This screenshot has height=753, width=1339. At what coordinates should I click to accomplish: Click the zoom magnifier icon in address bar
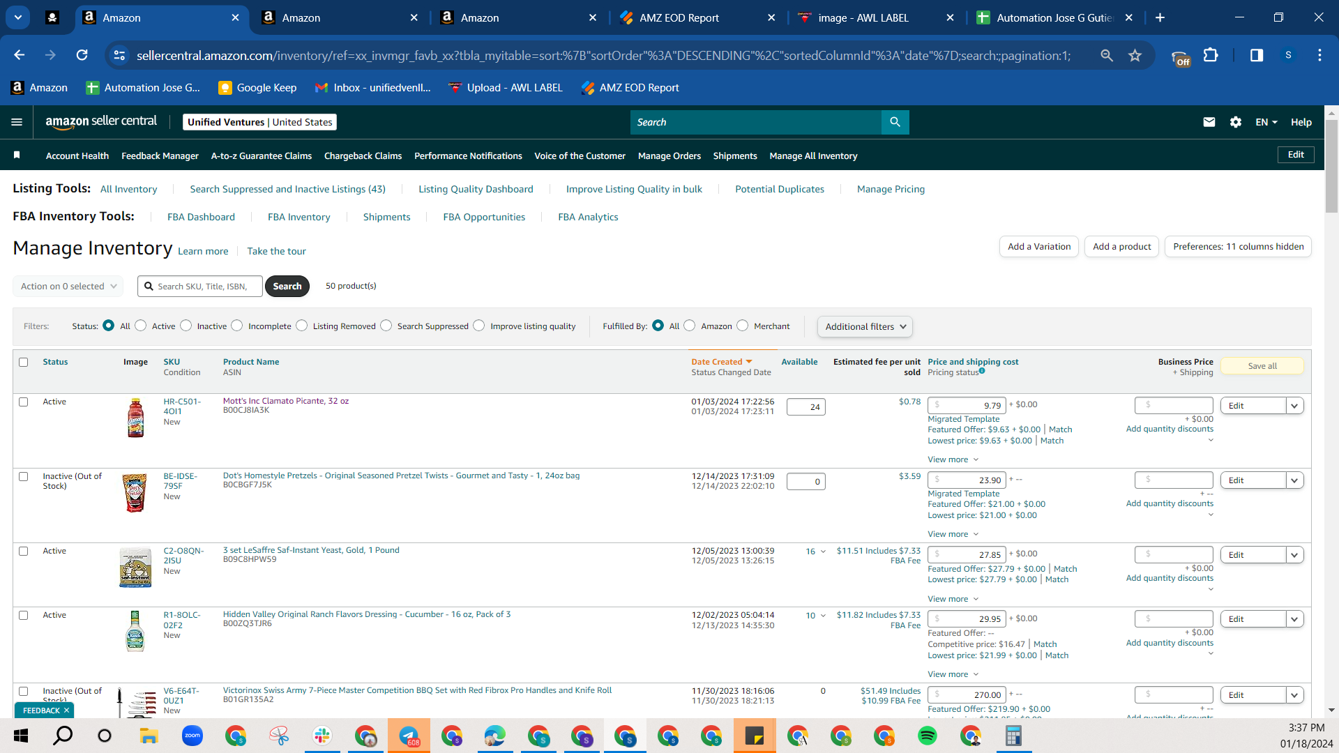1107,55
